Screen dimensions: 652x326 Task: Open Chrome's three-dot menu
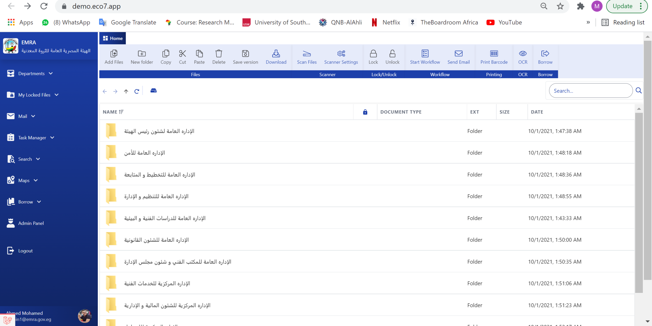pos(641,6)
